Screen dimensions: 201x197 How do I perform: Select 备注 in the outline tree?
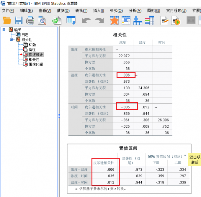32,50
